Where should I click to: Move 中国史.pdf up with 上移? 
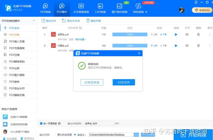click(x=154, y=45)
